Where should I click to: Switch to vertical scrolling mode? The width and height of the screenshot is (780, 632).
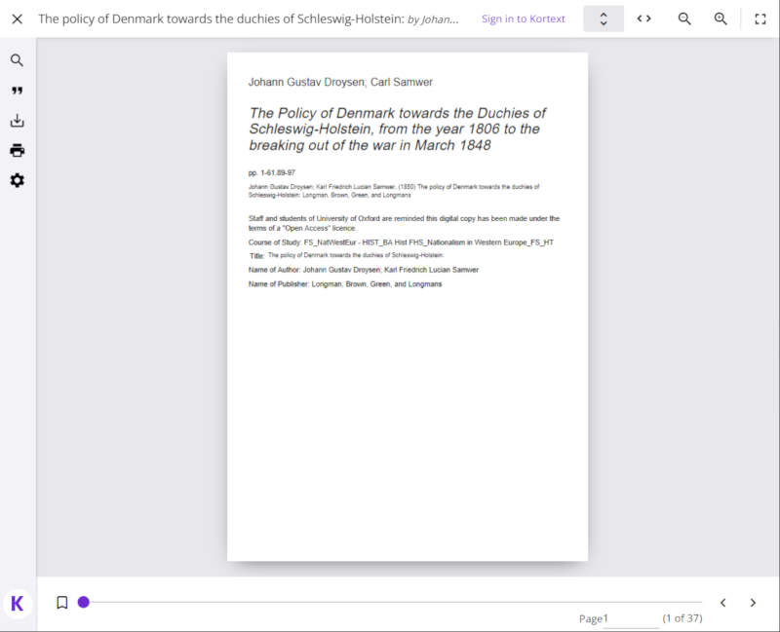604,19
